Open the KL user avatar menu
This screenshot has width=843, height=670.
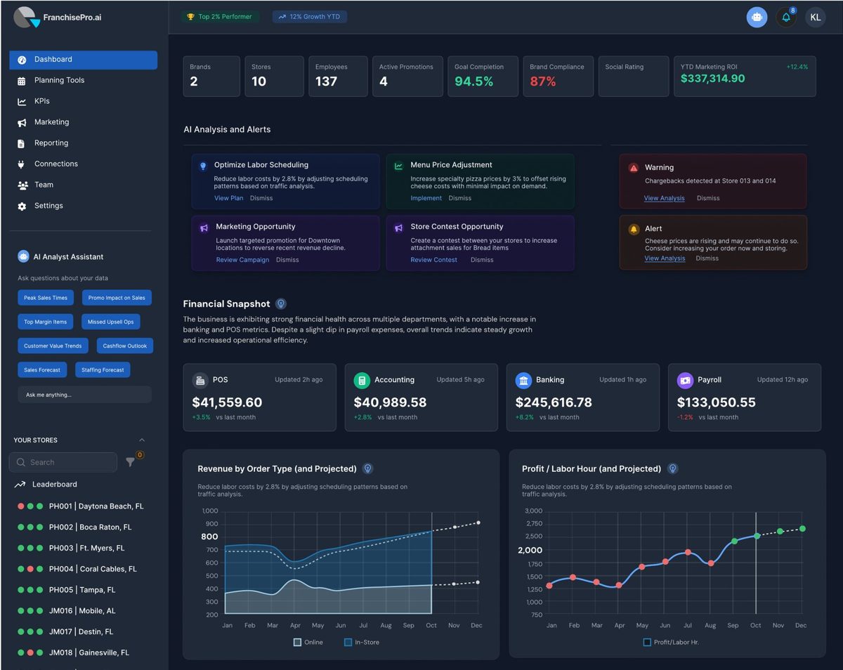[x=815, y=18]
